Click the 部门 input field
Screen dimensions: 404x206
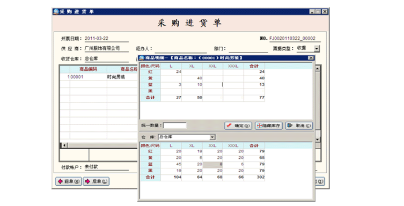coord(248,49)
